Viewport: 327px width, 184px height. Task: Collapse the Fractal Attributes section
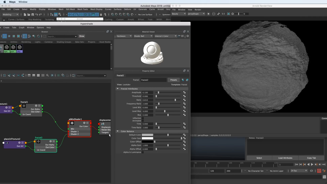pyautogui.click(x=118, y=89)
